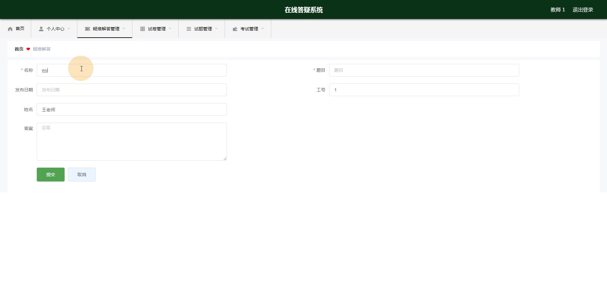Click the 工号 input field
The height and width of the screenshot is (296, 607).
[424, 90]
